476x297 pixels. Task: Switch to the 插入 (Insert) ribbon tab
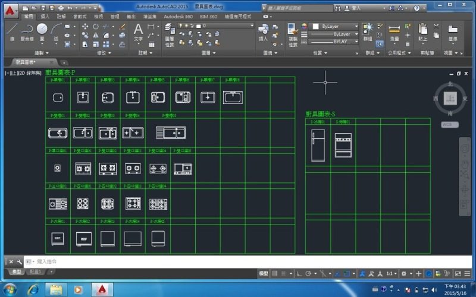(x=45, y=17)
